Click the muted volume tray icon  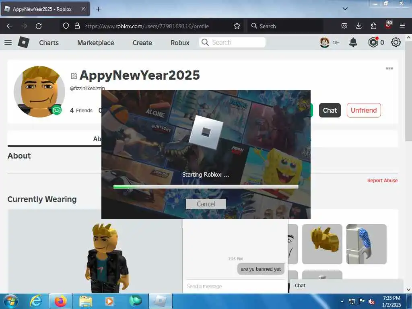[371, 301]
